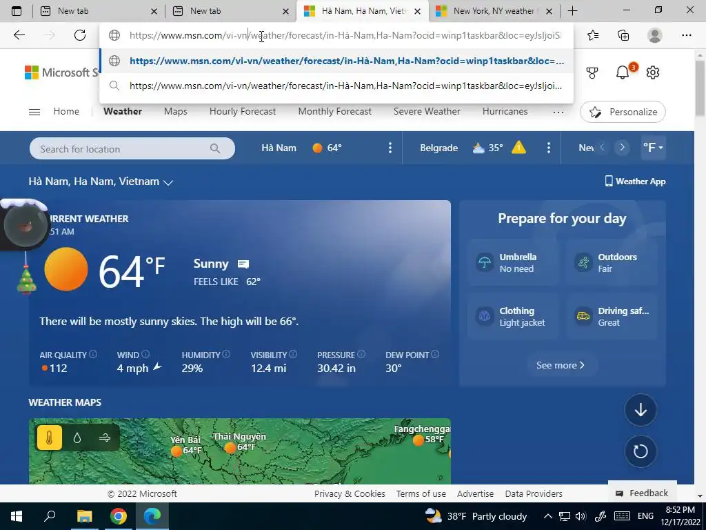This screenshot has width=706, height=530.
Task: Open the Umbrella No need card
Action: (513, 263)
